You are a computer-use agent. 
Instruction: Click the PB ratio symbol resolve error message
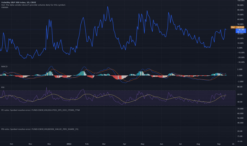40,129
